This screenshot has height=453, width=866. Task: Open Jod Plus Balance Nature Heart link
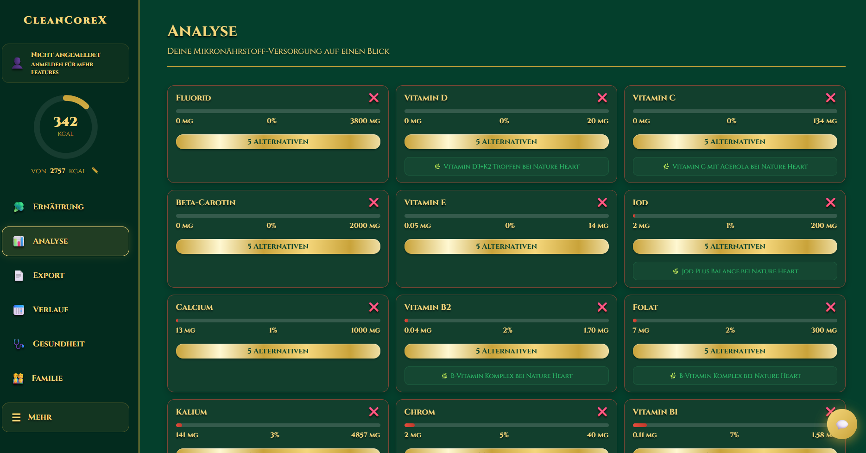735,271
